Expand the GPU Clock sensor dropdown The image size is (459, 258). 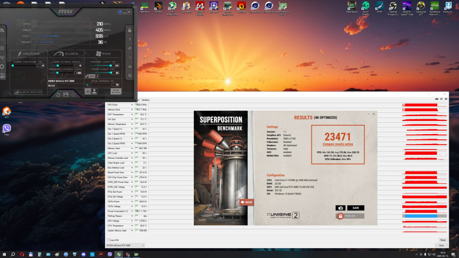click(x=132, y=105)
